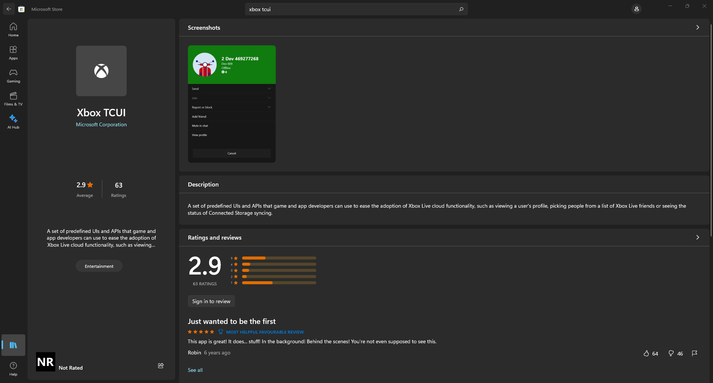Screen dimensions: 713x383
Task: Click the share icon for Xbox TCUI
Action: pos(161,366)
